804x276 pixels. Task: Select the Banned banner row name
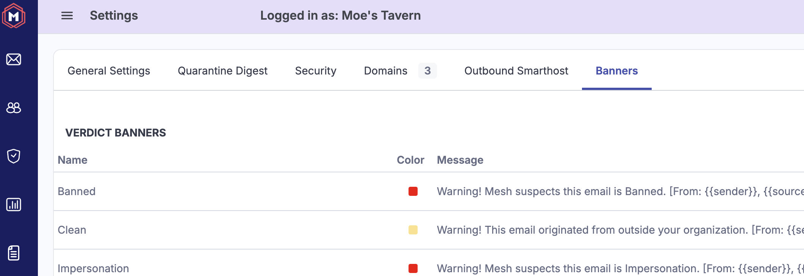click(x=77, y=191)
